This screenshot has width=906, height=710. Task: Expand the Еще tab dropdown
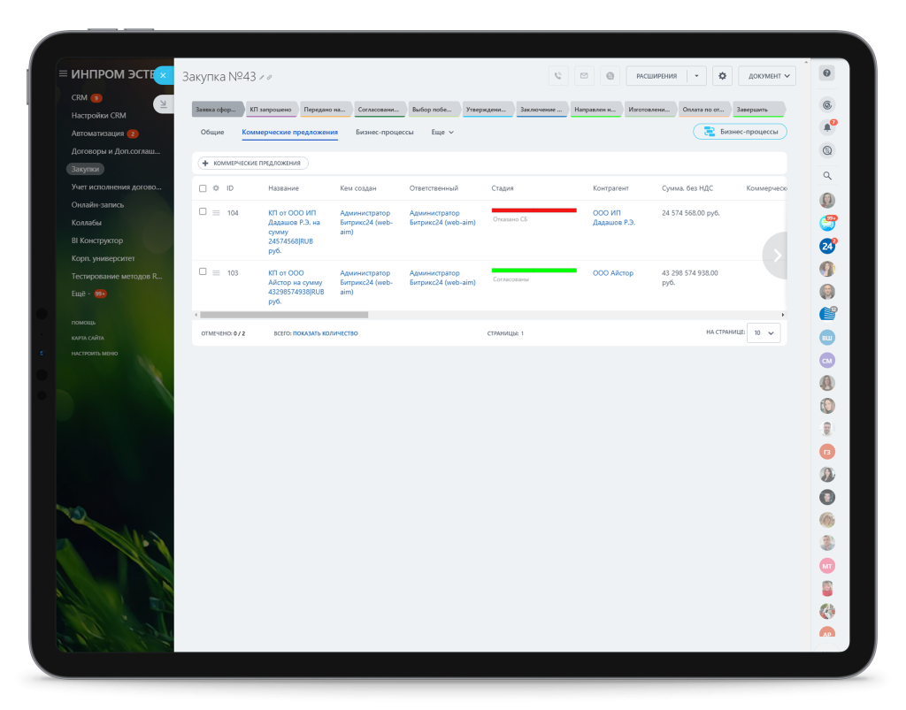(442, 133)
